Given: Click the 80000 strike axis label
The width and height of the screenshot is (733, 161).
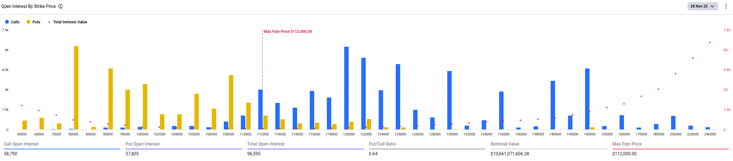Looking at the screenshot, I should (74, 134).
